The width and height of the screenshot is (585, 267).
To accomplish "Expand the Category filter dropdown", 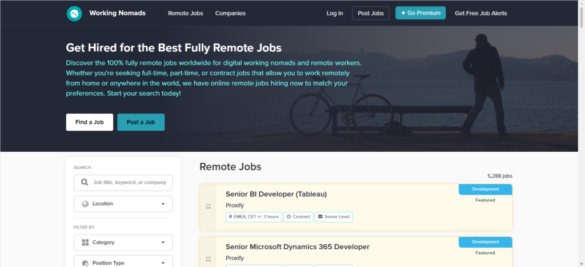I will click(123, 242).
